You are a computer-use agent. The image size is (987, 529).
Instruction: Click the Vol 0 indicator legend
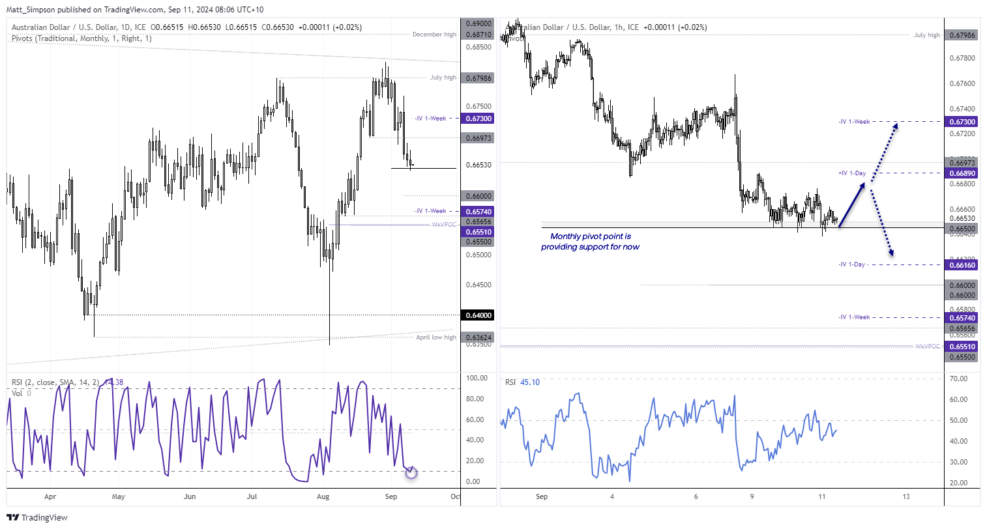(x=21, y=393)
